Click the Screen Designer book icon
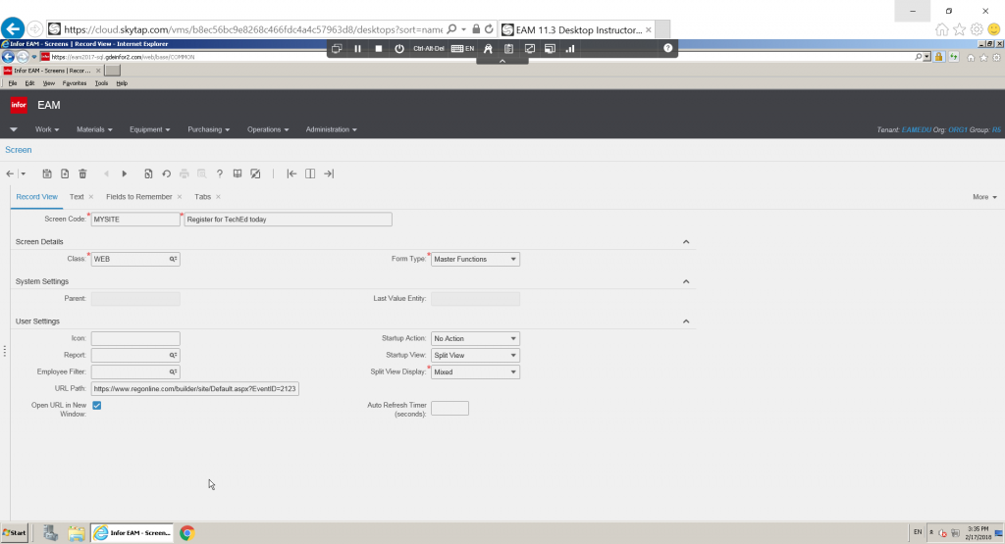This screenshot has width=1005, height=544. point(238,173)
